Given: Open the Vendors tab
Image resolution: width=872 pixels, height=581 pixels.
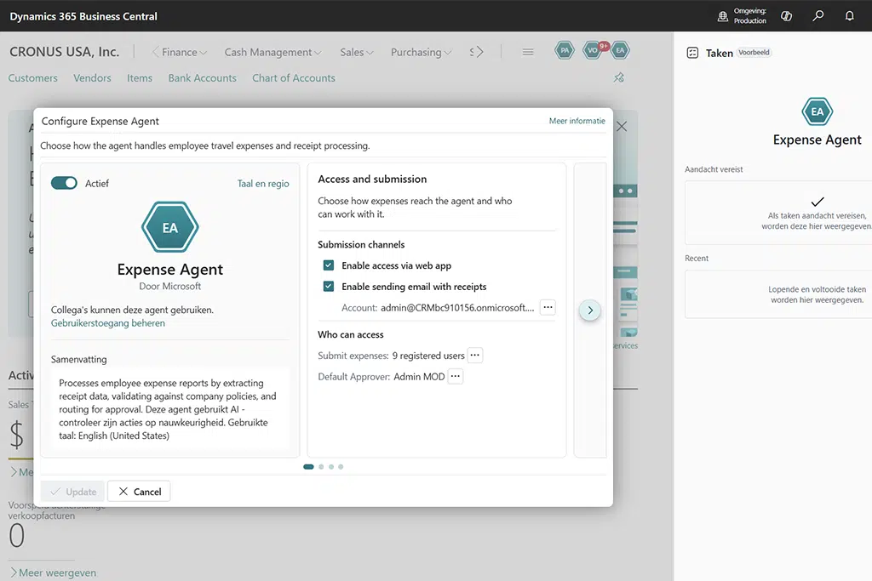Looking at the screenshot, I should tap(92, 77).
